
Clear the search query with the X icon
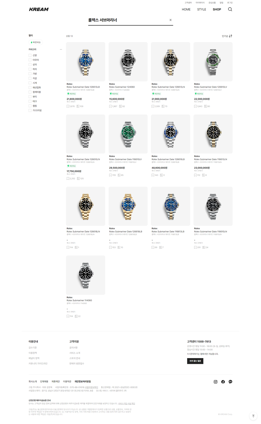pos(170,20)
